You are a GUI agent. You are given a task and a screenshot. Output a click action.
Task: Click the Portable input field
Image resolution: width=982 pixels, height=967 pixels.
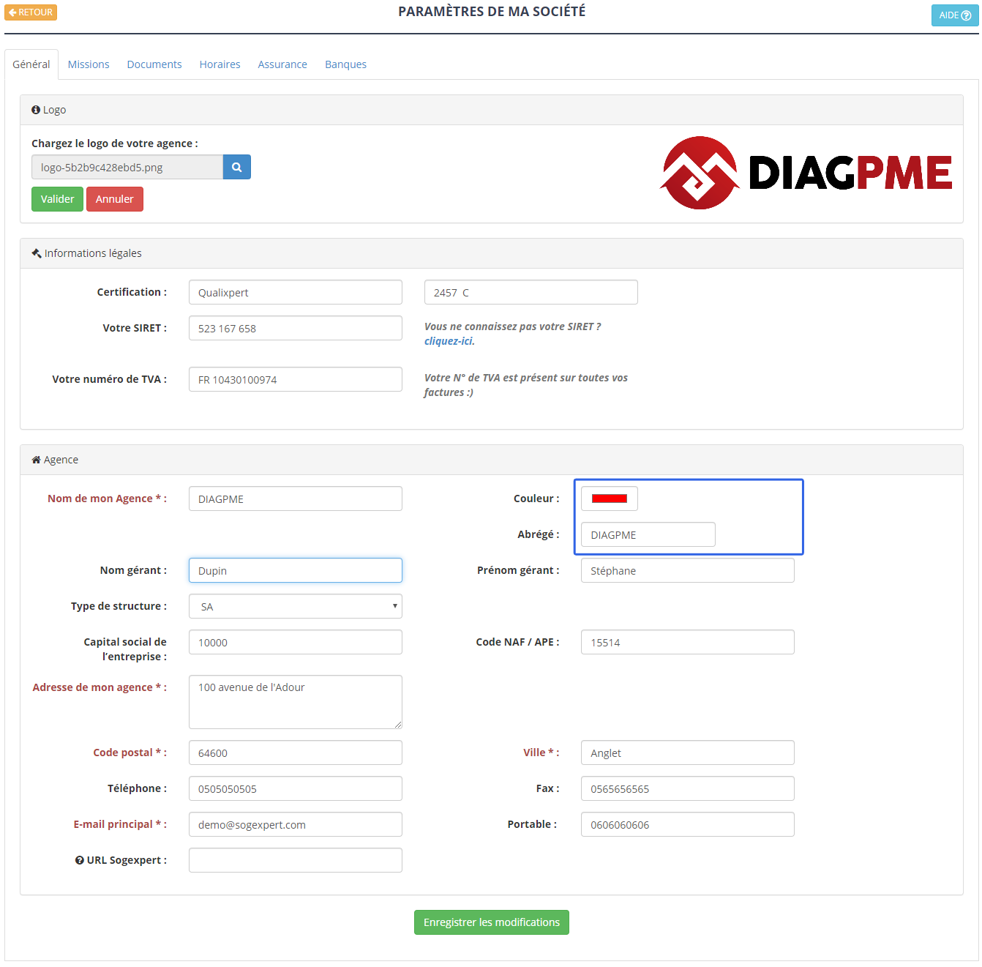[688, 824]
